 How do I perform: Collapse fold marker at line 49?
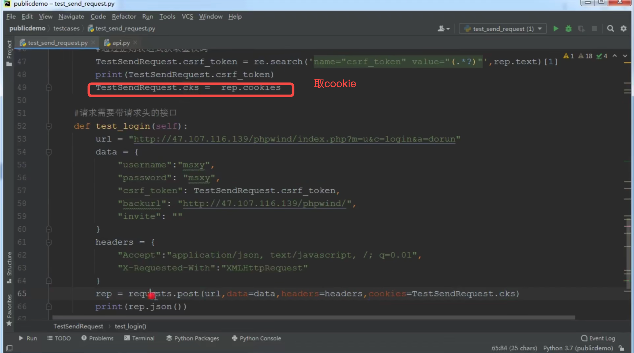click(x=49, y=87)
